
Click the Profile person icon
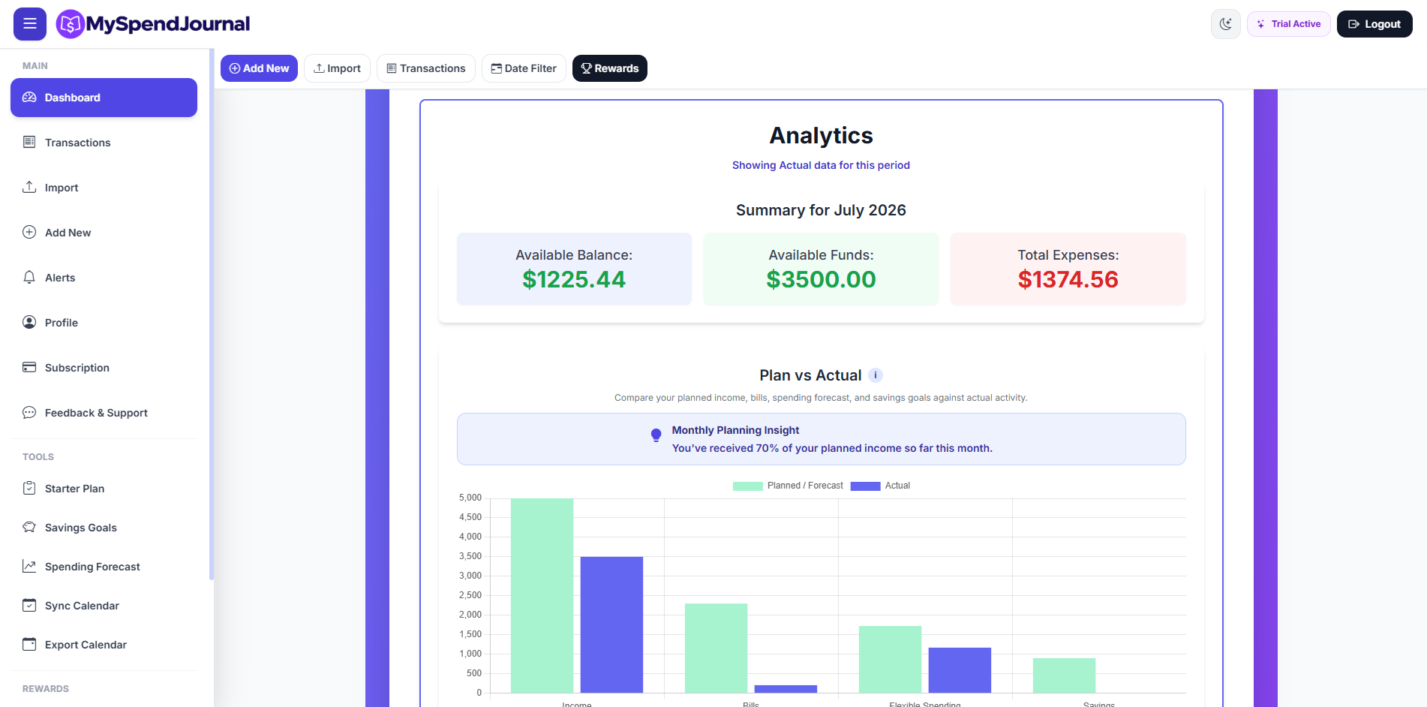(29, 322)
